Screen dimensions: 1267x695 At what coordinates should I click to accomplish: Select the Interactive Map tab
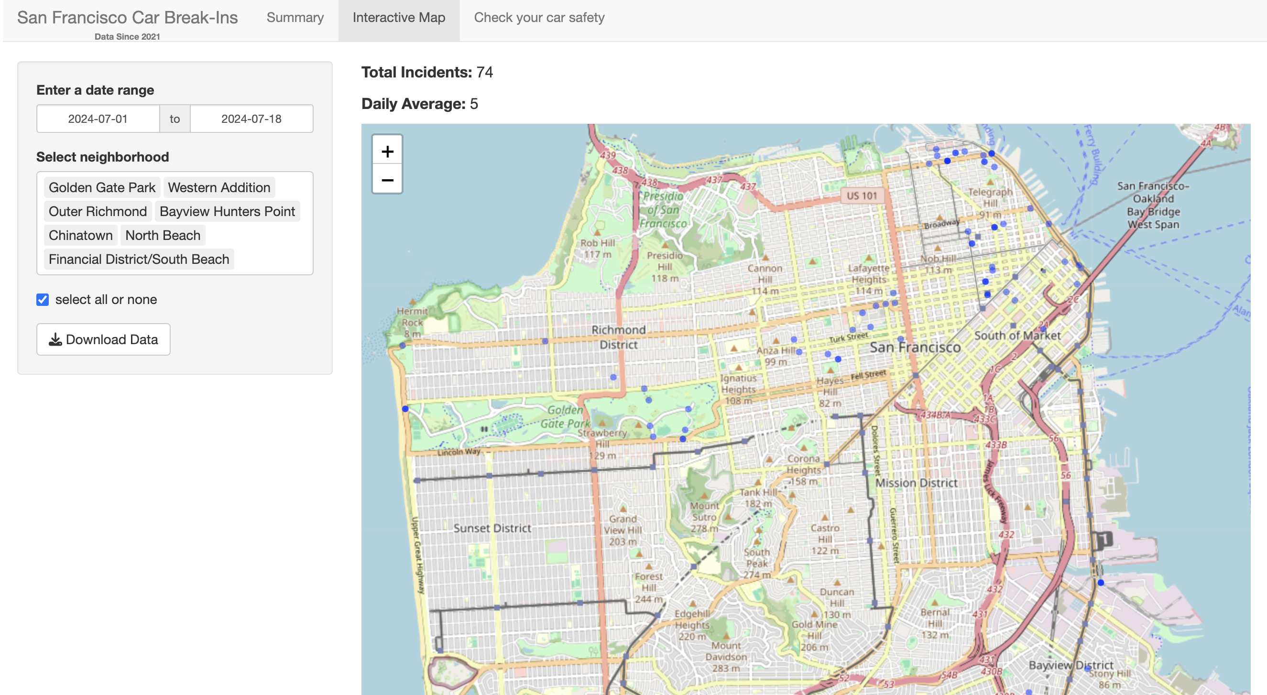pyautogui.click(x=398, y=18)
